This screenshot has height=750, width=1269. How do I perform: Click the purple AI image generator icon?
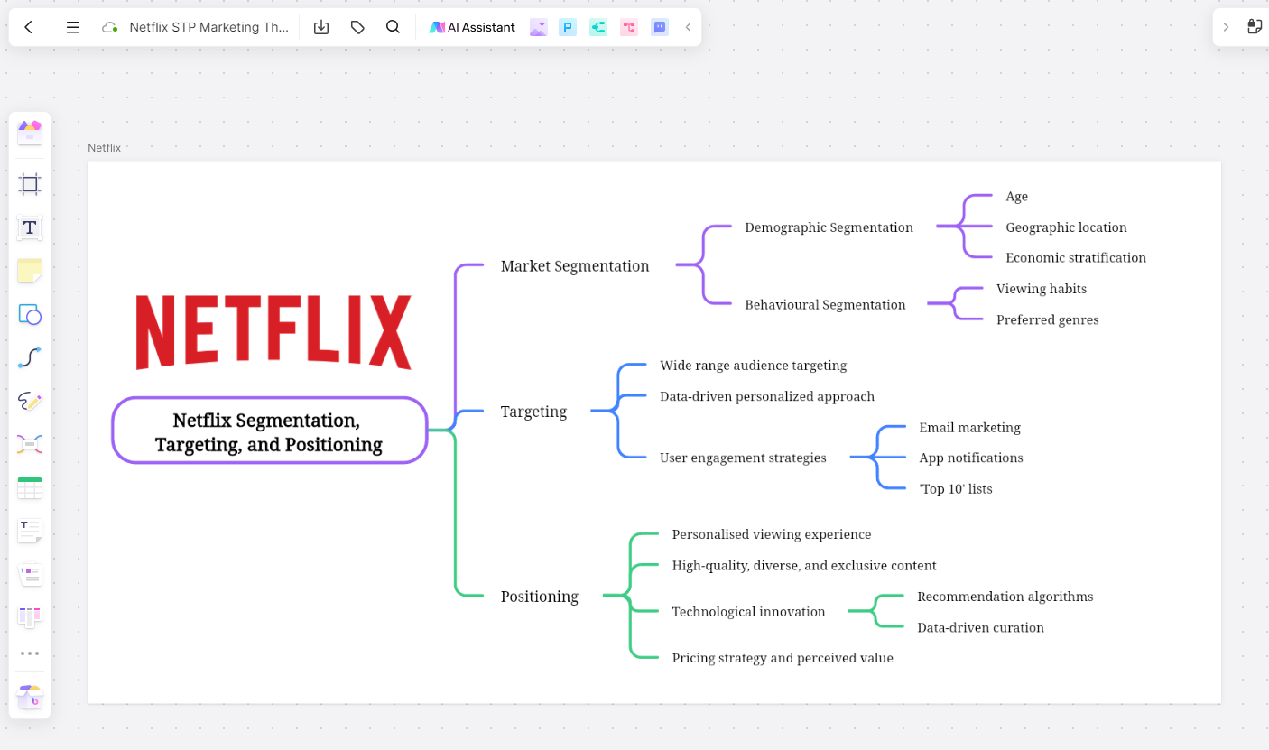[538, 27]
